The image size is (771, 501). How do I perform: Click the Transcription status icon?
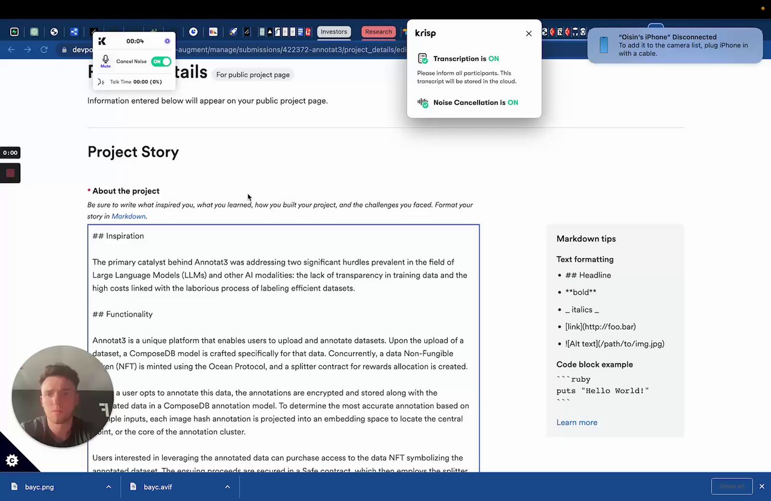pos(422,58)
